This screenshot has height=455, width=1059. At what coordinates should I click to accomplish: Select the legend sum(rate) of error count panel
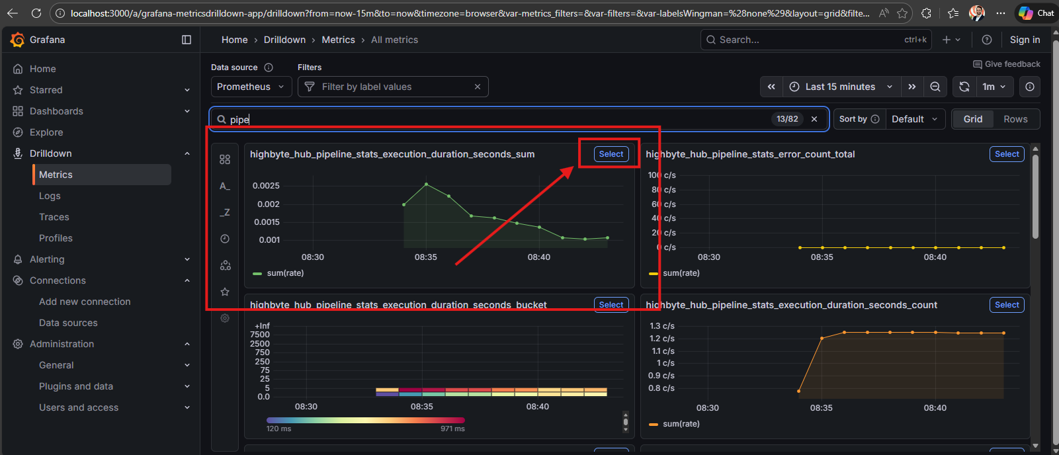[x=681, y=273]
